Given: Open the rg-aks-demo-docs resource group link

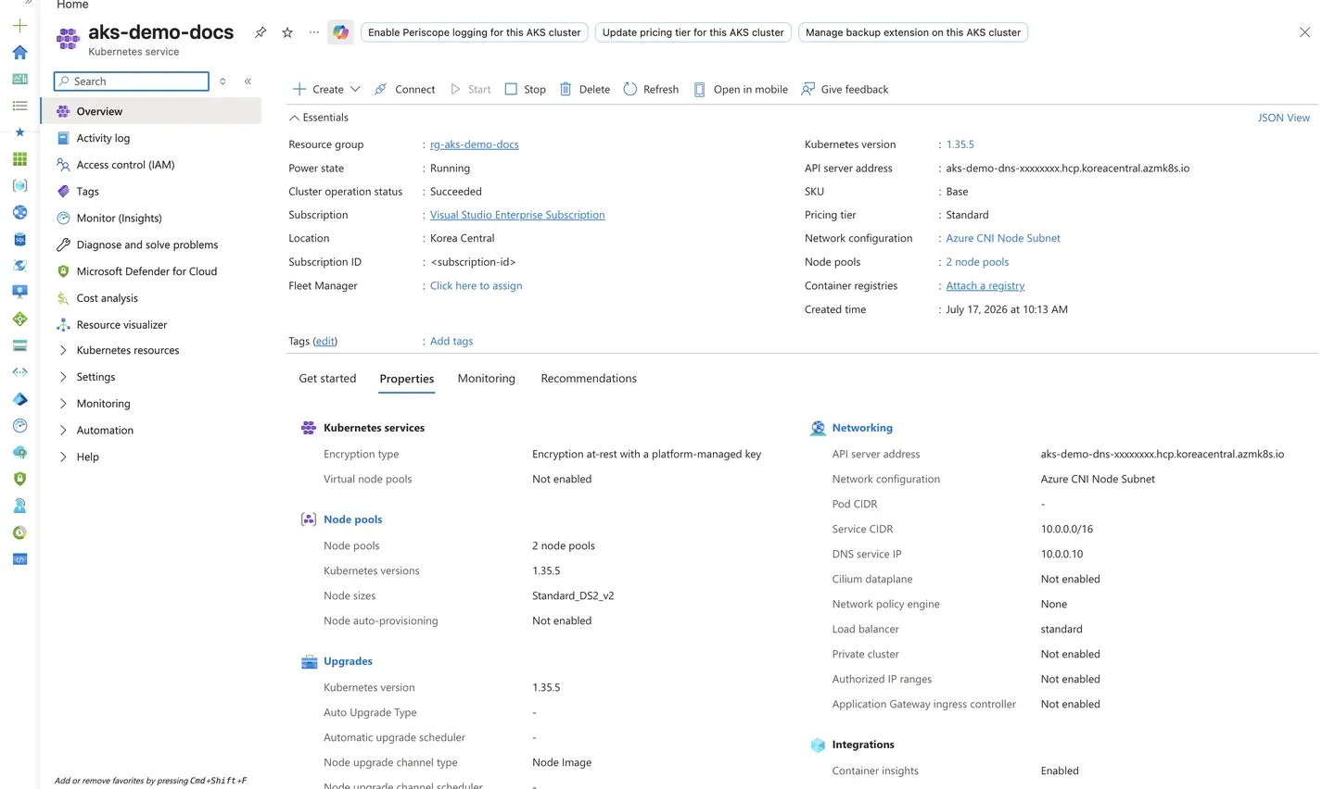Looking at the screenshot, I should (475, 144).
